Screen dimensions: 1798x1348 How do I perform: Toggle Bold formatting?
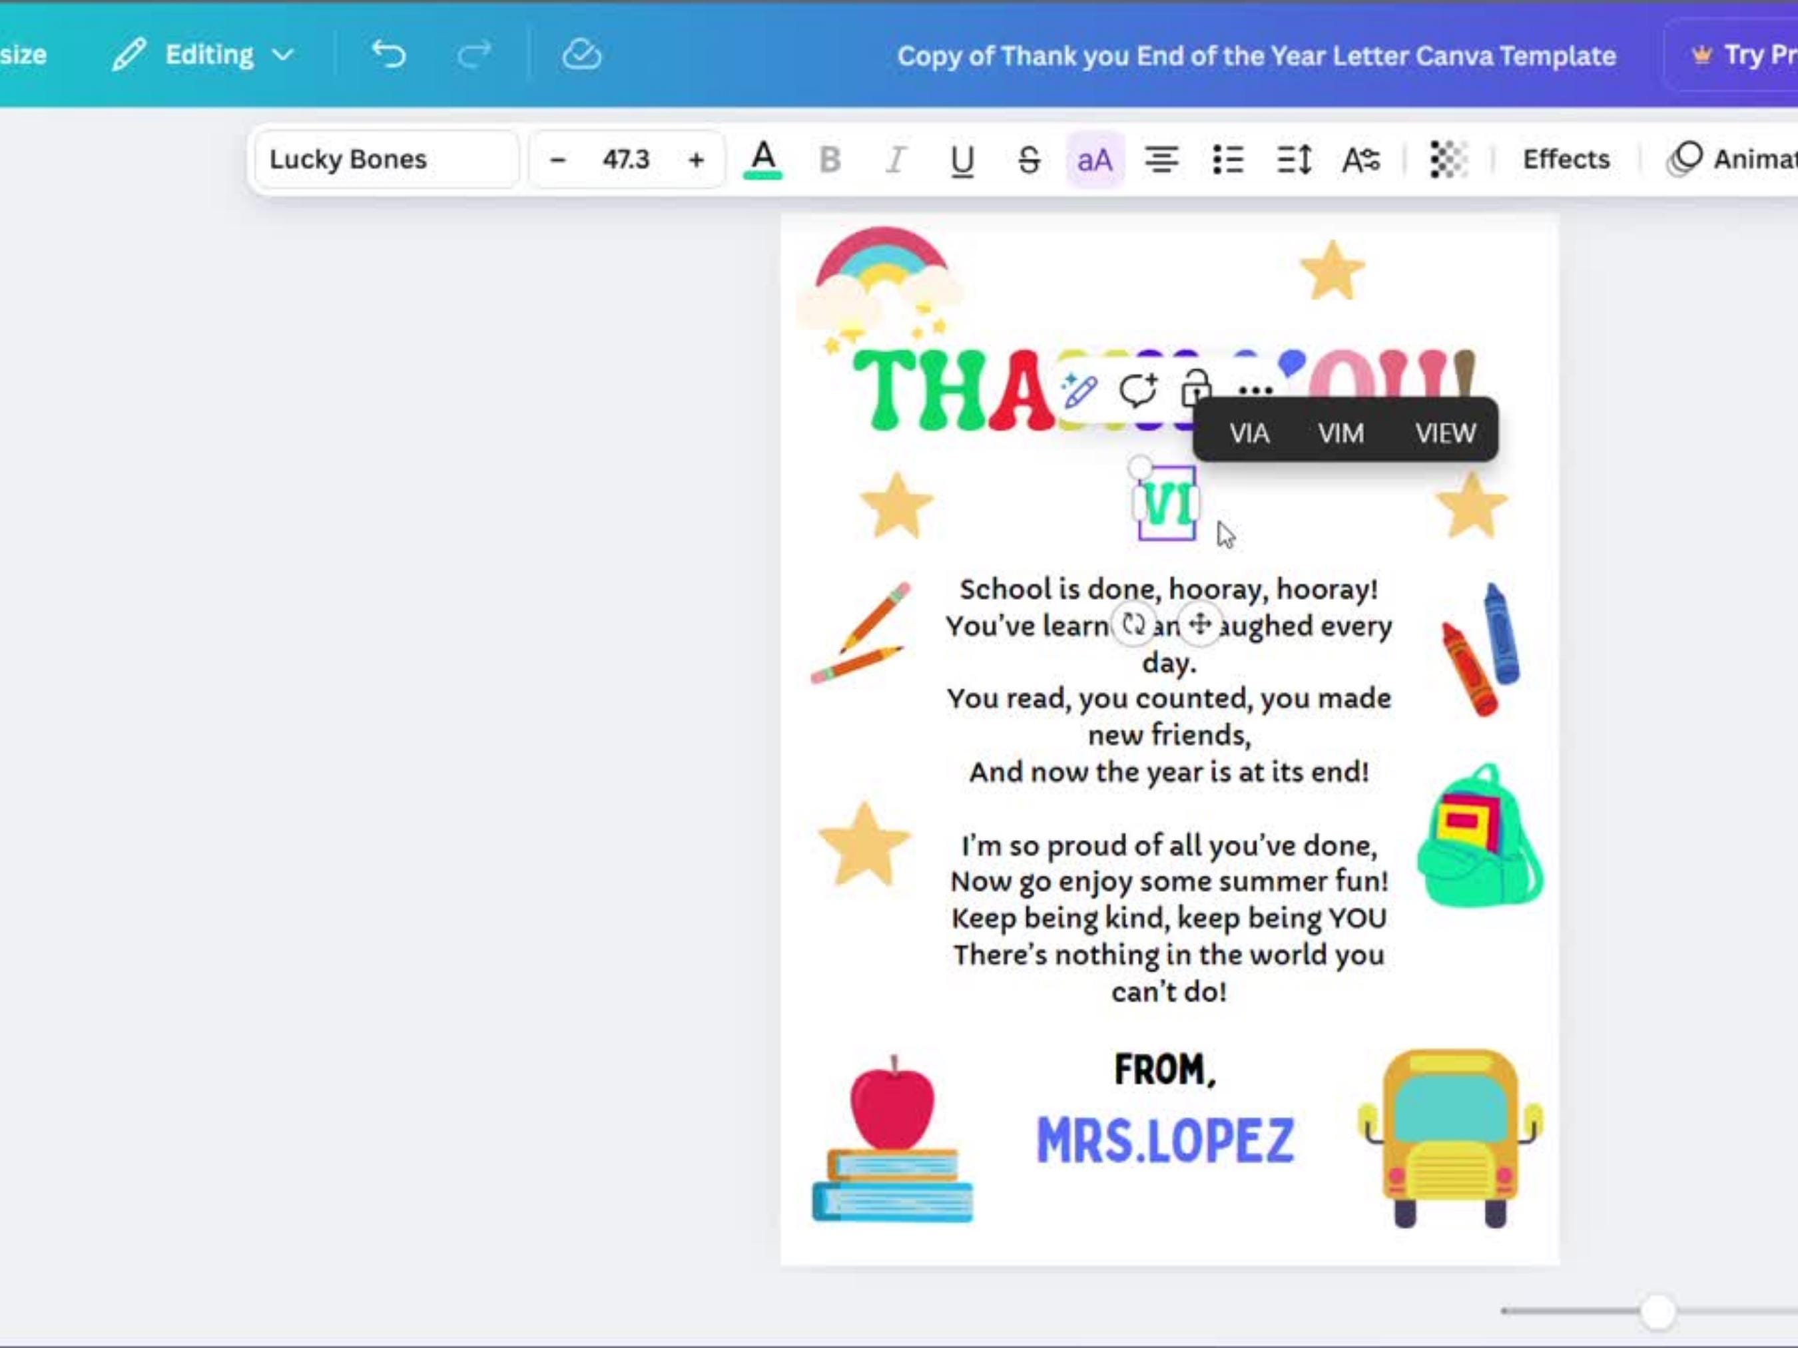tap(830, 159)
